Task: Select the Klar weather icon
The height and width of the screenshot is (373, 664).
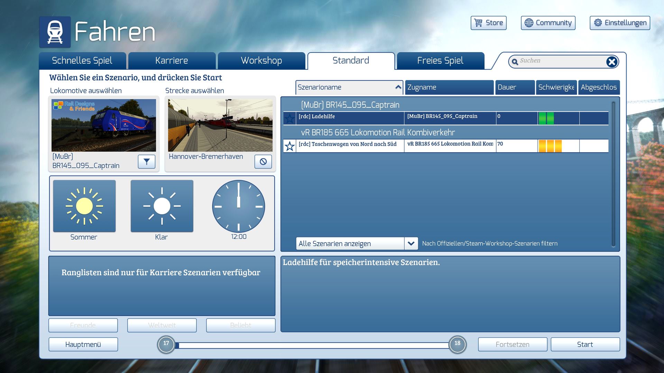Action: (x=162, y=206)
